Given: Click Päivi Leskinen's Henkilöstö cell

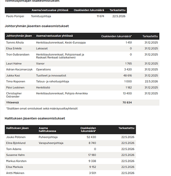Looking at the screenshot, I should coord(43,88).
